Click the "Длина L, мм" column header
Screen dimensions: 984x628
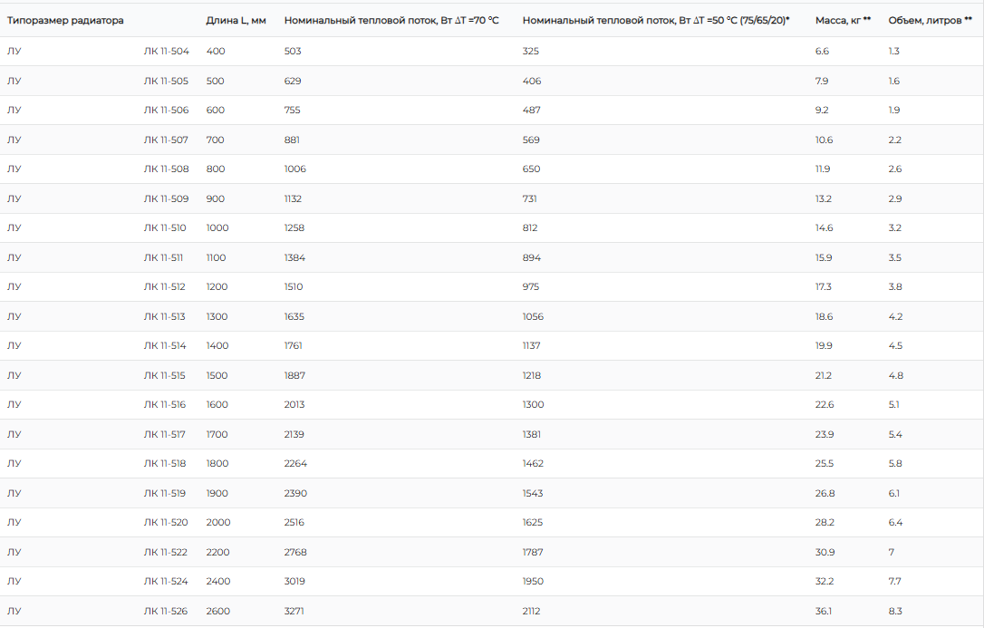tap(236, 21)
